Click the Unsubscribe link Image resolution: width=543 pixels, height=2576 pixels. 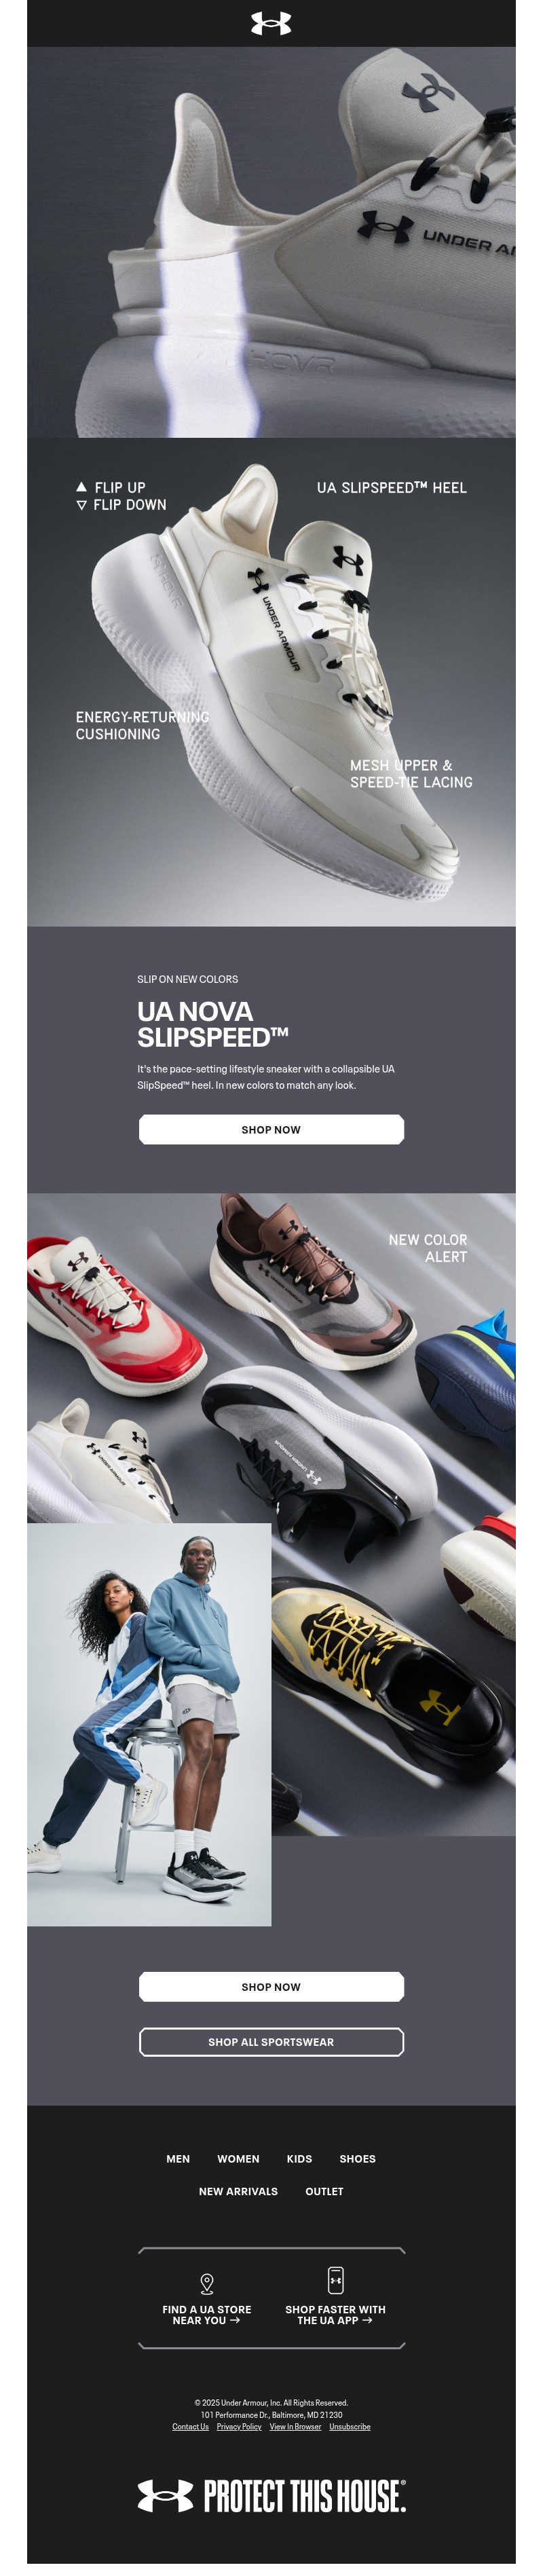point(350,2427)
